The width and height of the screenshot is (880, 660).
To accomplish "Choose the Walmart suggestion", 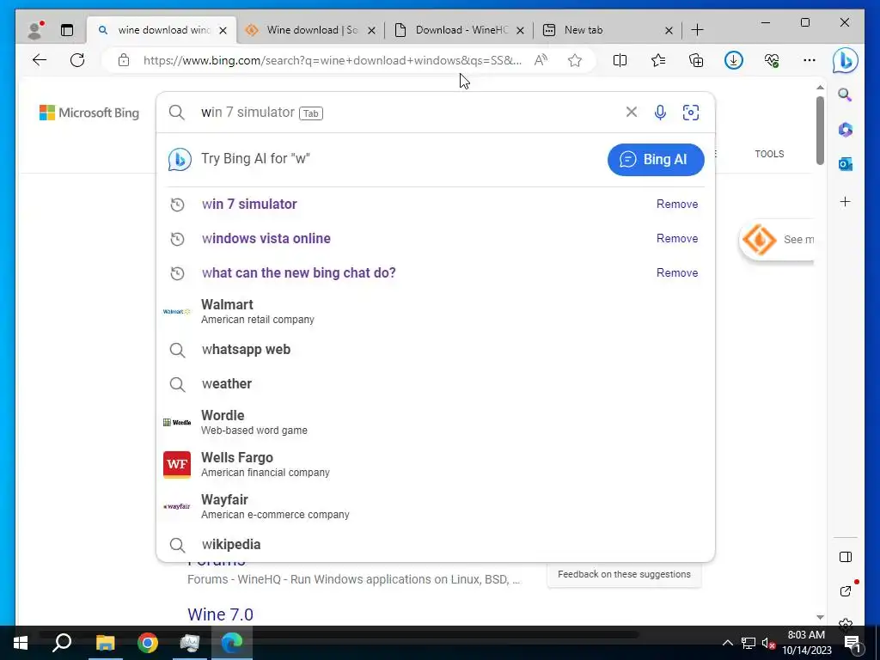I will click(x=435, y=311).
